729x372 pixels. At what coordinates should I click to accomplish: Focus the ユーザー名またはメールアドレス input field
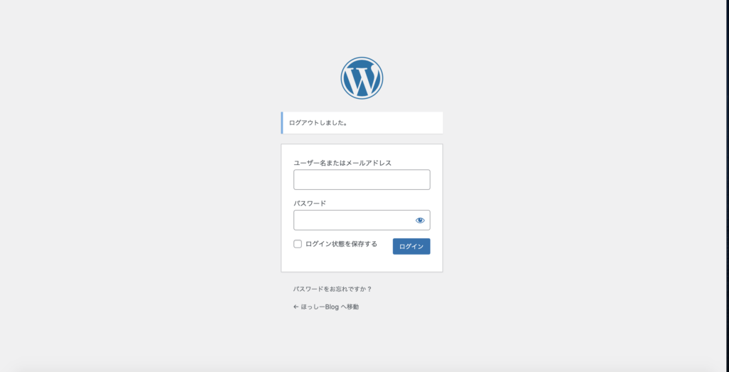click(x=362, y=179)
